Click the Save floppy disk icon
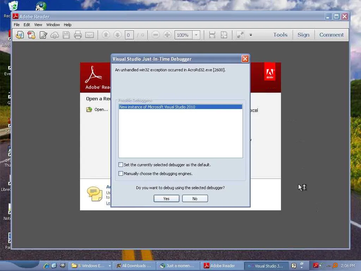This screenshot has height=271, width=361. point(66,35)
